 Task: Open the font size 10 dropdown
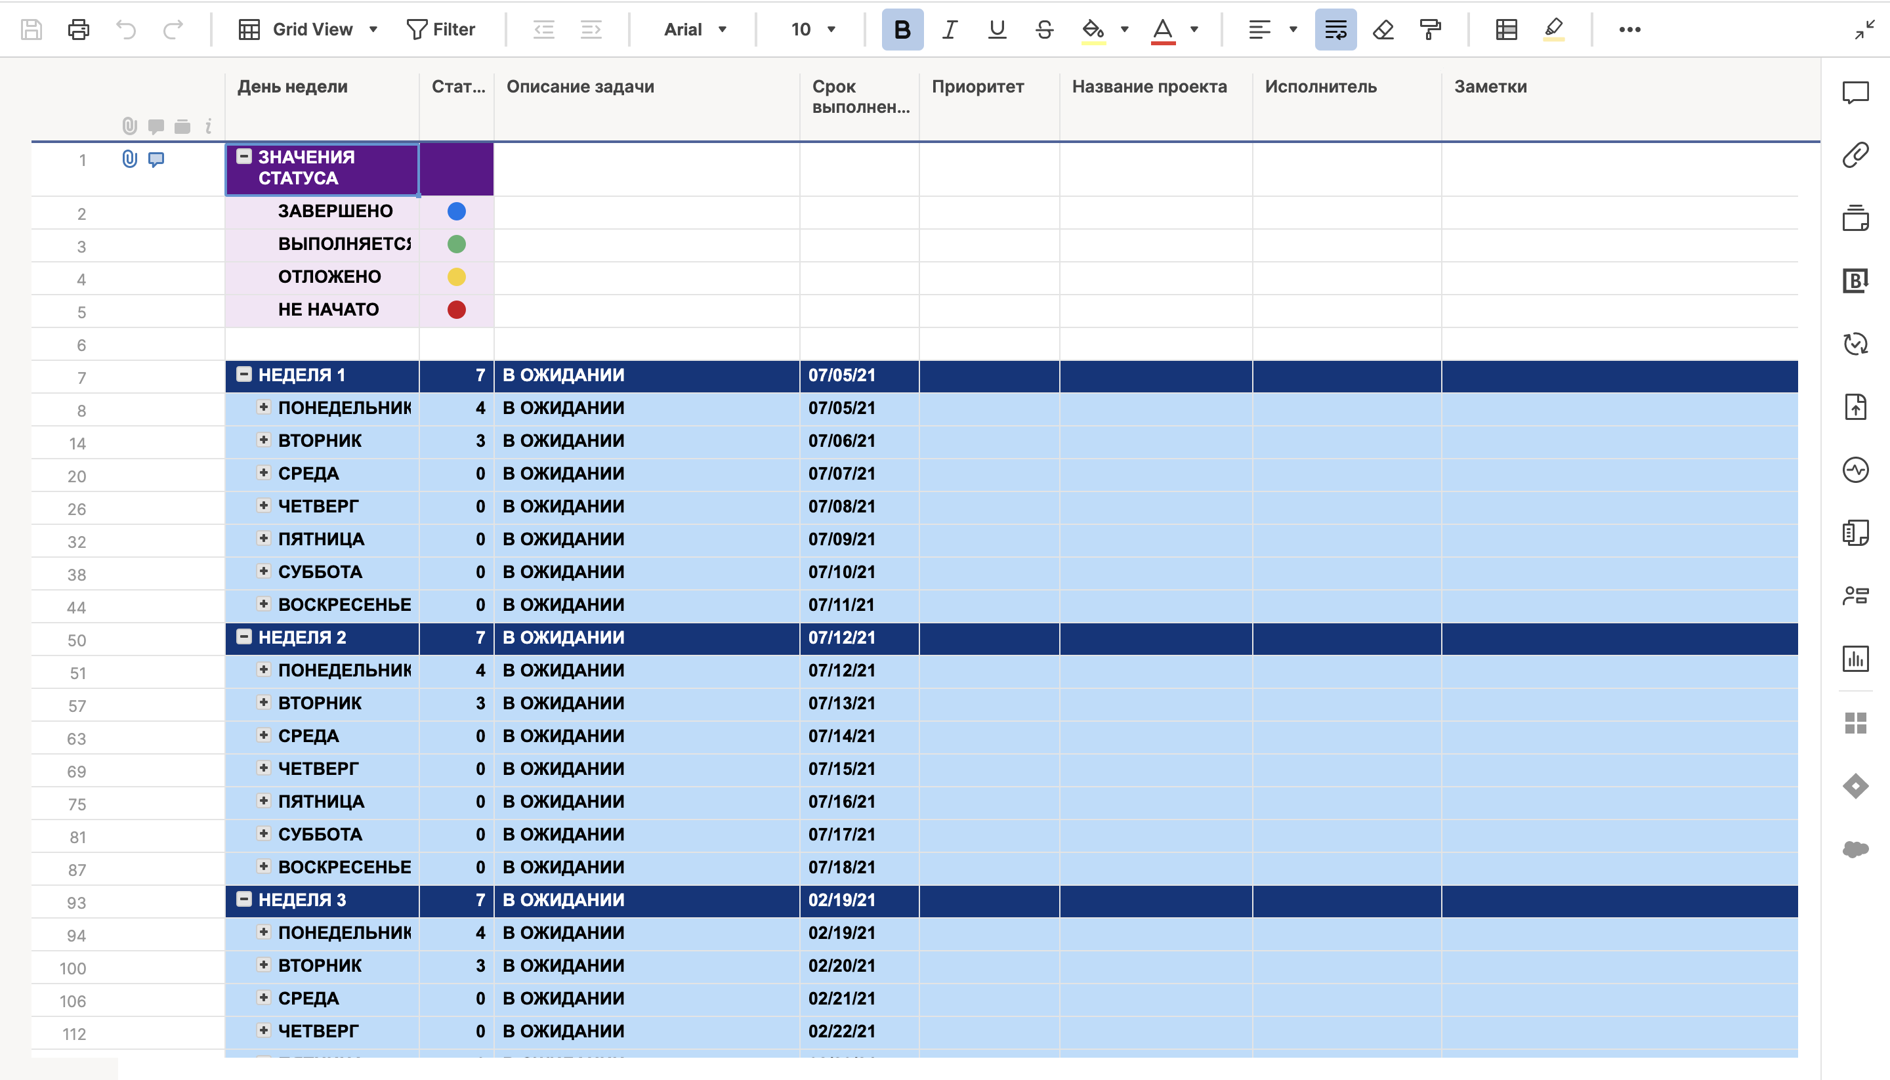click(x=813, y=30)
